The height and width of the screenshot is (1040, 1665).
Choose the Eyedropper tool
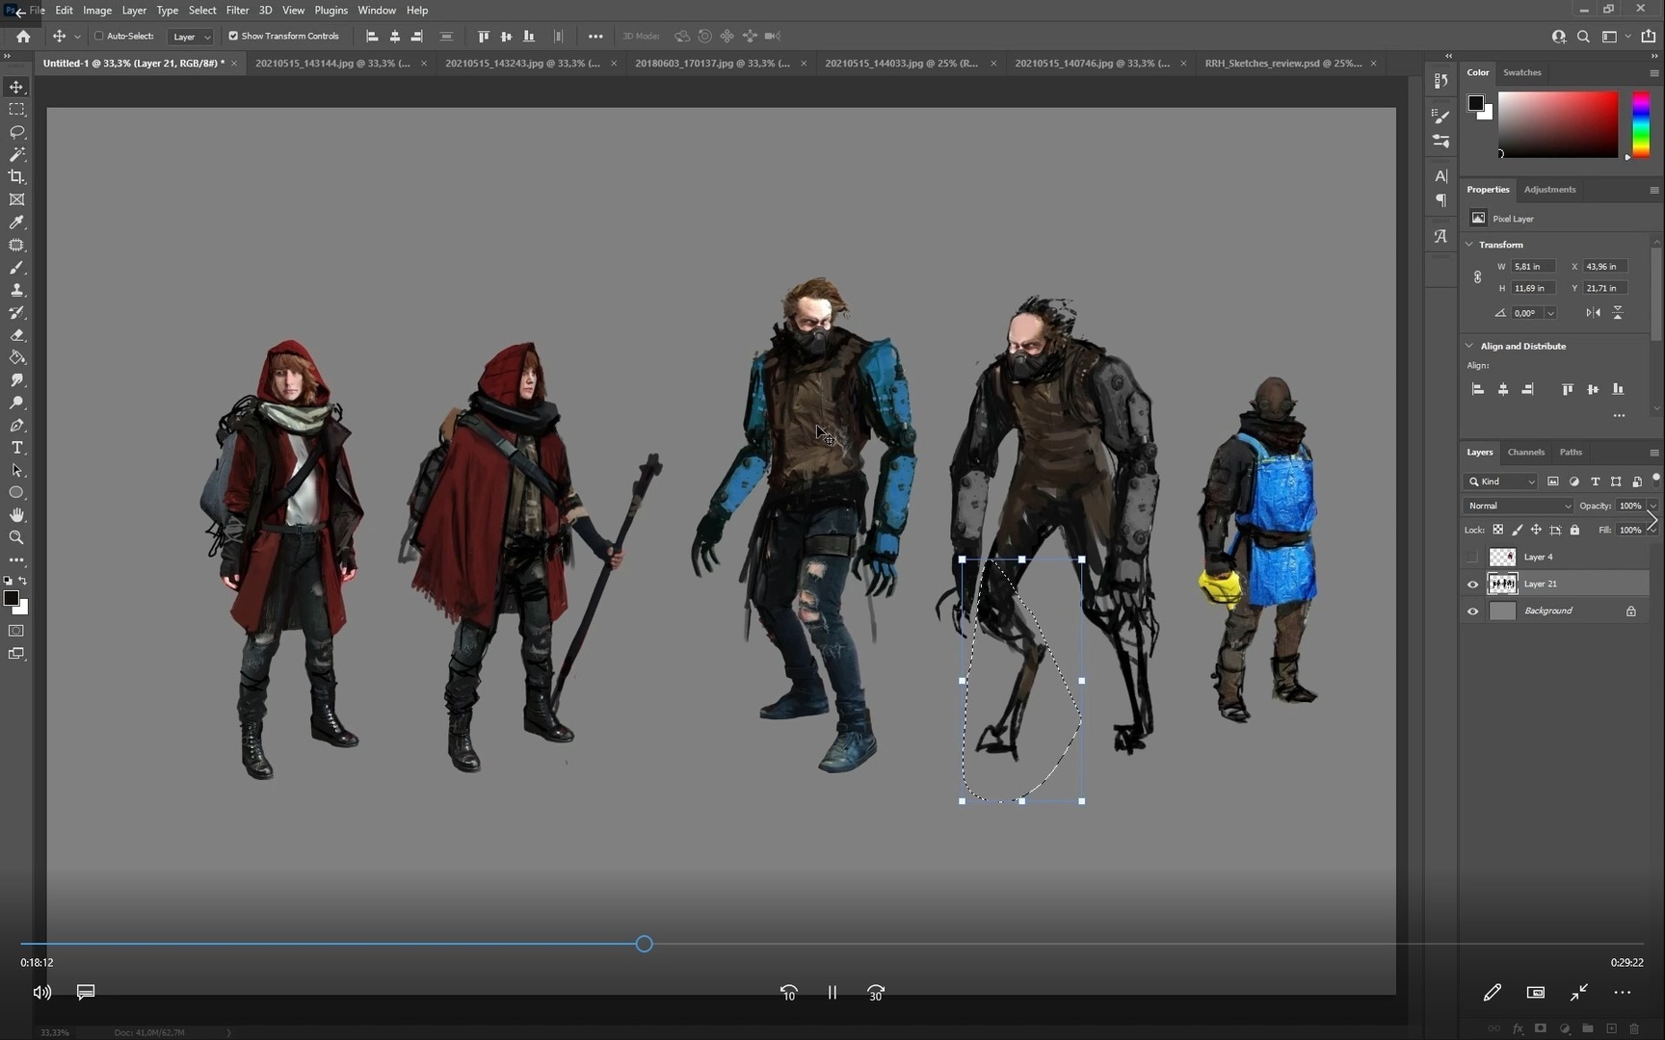[16, 222]
